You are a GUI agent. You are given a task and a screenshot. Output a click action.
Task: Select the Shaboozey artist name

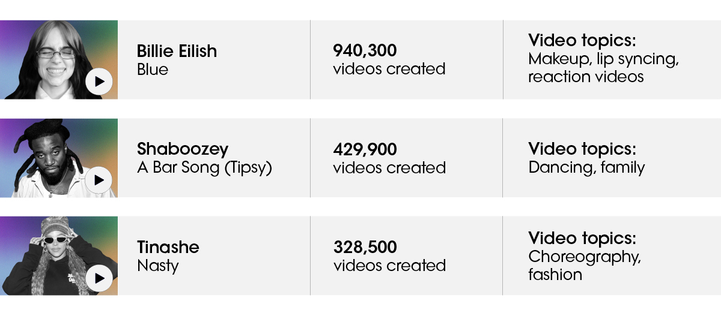coord(183,149)
